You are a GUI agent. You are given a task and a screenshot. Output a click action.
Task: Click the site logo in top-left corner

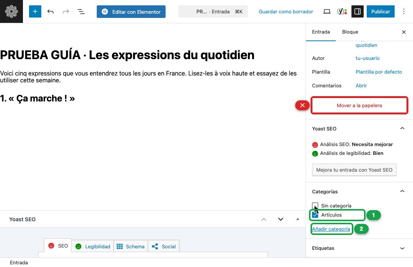(x=11, y=11)
